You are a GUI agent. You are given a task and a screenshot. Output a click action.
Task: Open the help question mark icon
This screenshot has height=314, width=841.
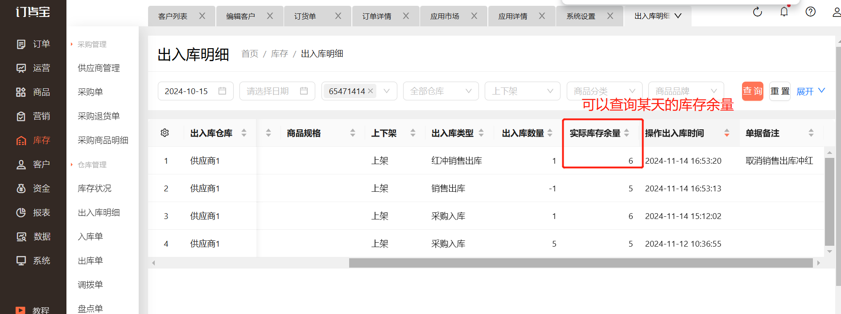(x=810, y=12)
